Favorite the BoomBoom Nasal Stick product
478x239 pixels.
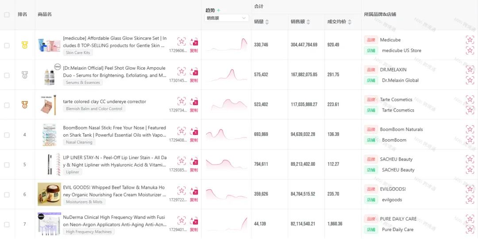(181, 131)
